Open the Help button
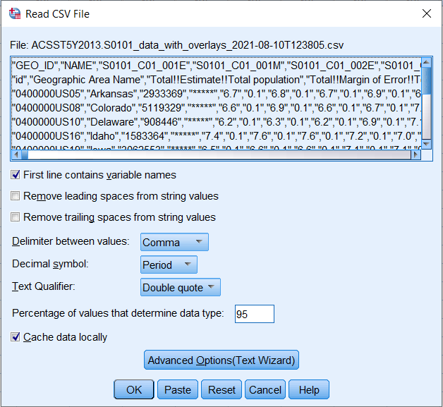 [x=309, y=390]
